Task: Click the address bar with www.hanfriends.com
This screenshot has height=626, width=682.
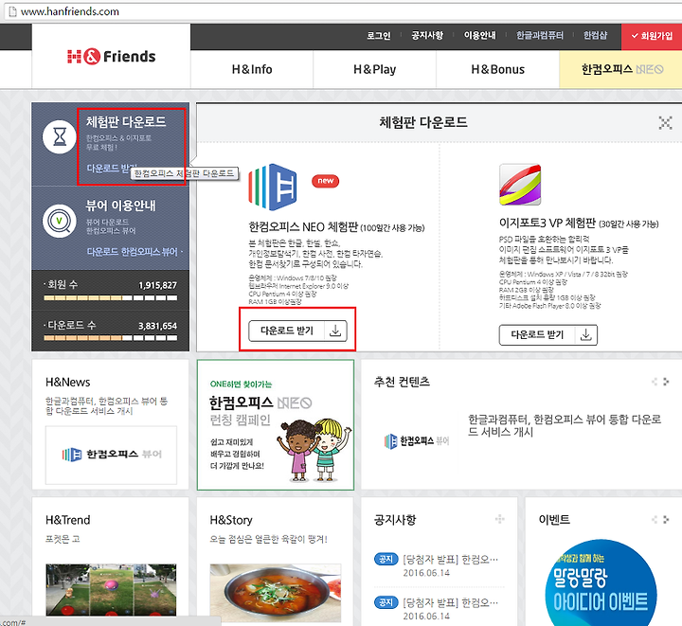Action: (343, 11)
